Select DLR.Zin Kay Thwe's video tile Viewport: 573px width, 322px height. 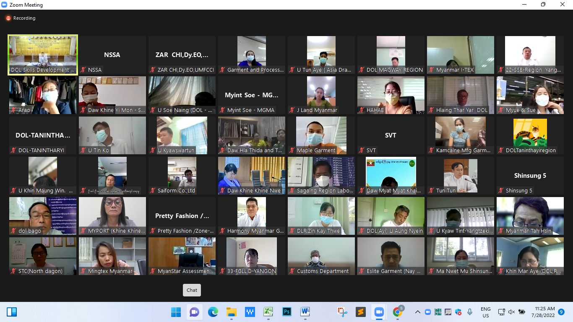pyautogui.click(x=321, y=216)
